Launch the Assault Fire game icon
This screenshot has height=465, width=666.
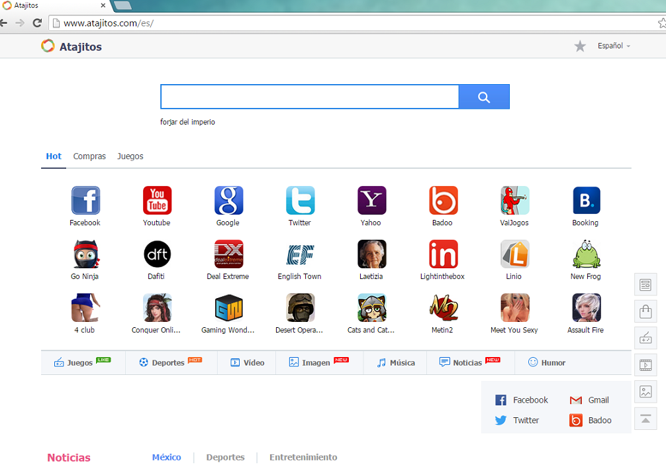[x=586, y=307]
